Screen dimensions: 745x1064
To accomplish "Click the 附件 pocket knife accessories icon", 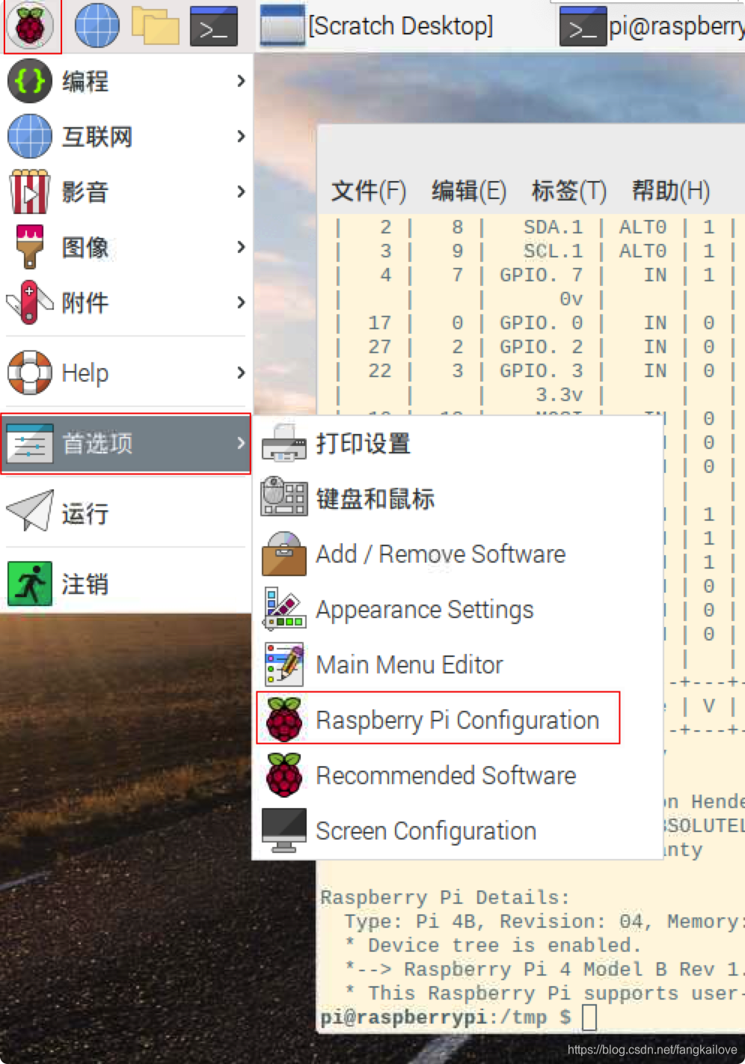I will [x=30, y=302].
